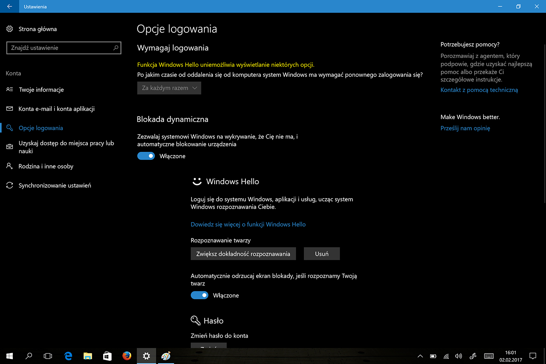Check battery status tray icon
Viewport: 546px width, 364px height.
(433, 356)
